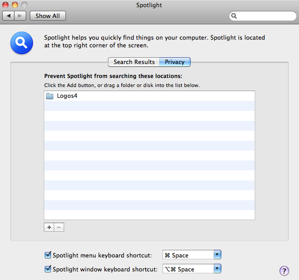The image size is (299, 280).
Task: Click the ⌘ Space combo box field
Action: coord(188,255)
